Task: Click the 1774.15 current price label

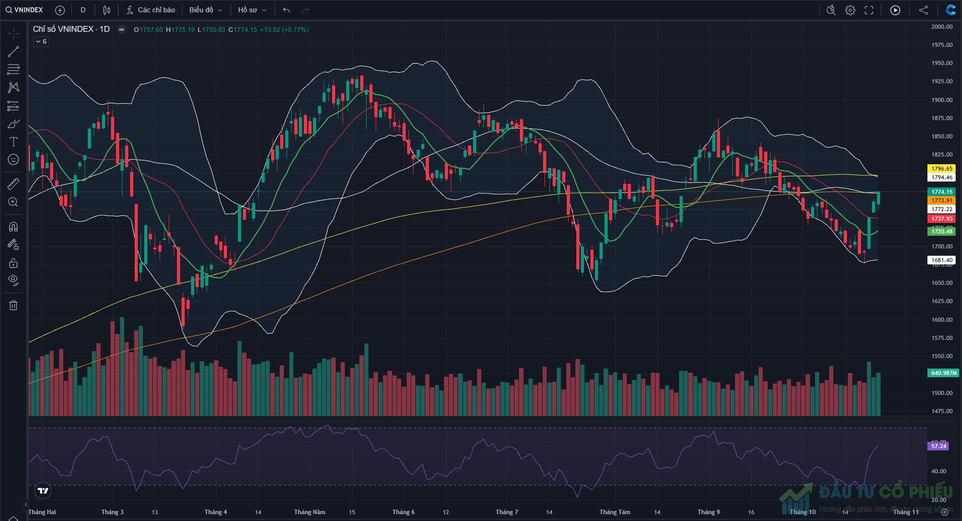Action: (x=942, y=192)
